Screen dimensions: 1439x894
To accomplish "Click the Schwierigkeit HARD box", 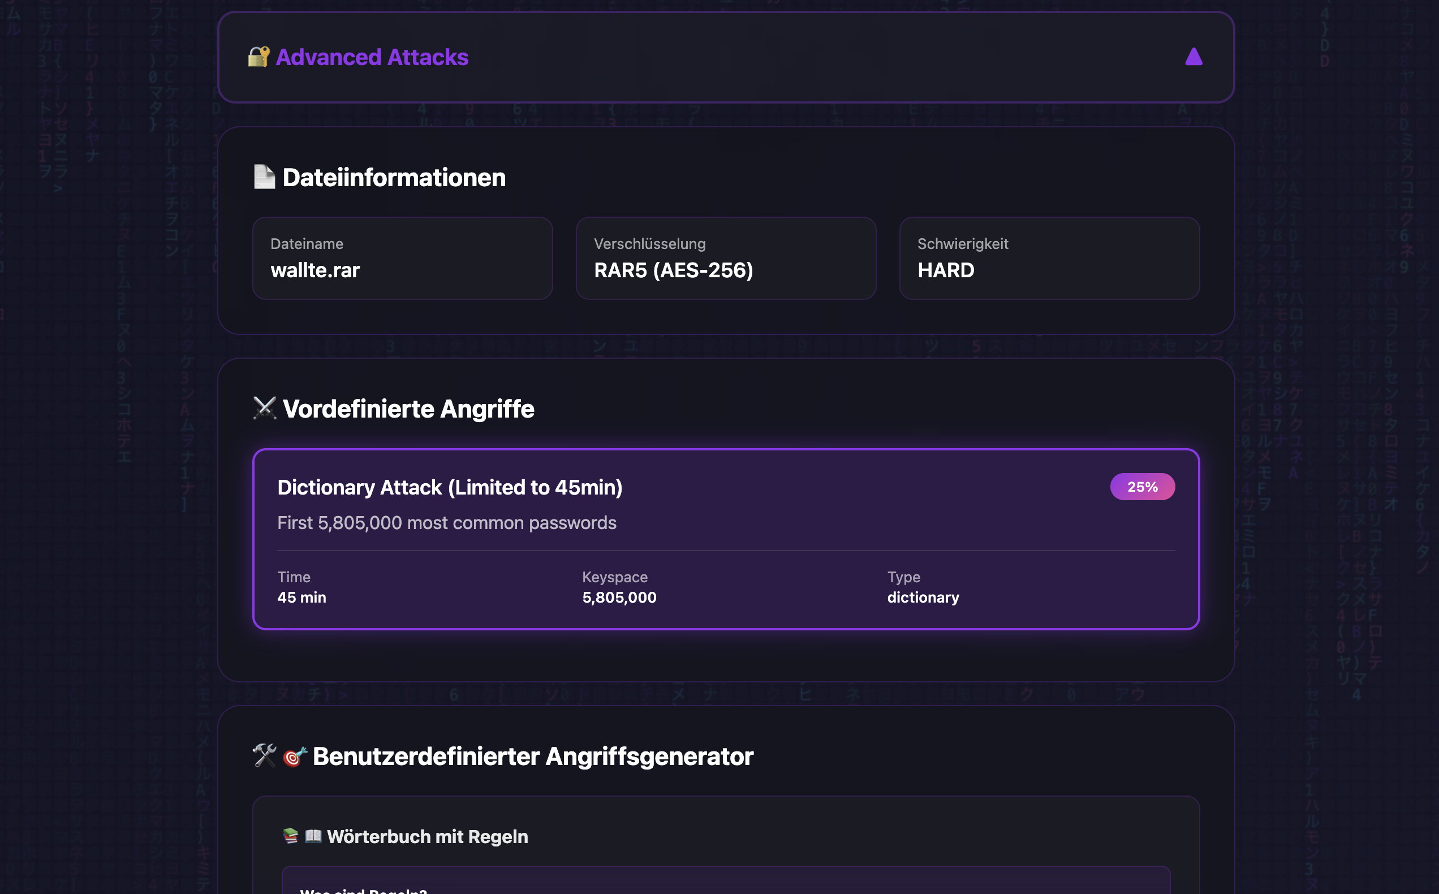I will (x=1049, y=259).
